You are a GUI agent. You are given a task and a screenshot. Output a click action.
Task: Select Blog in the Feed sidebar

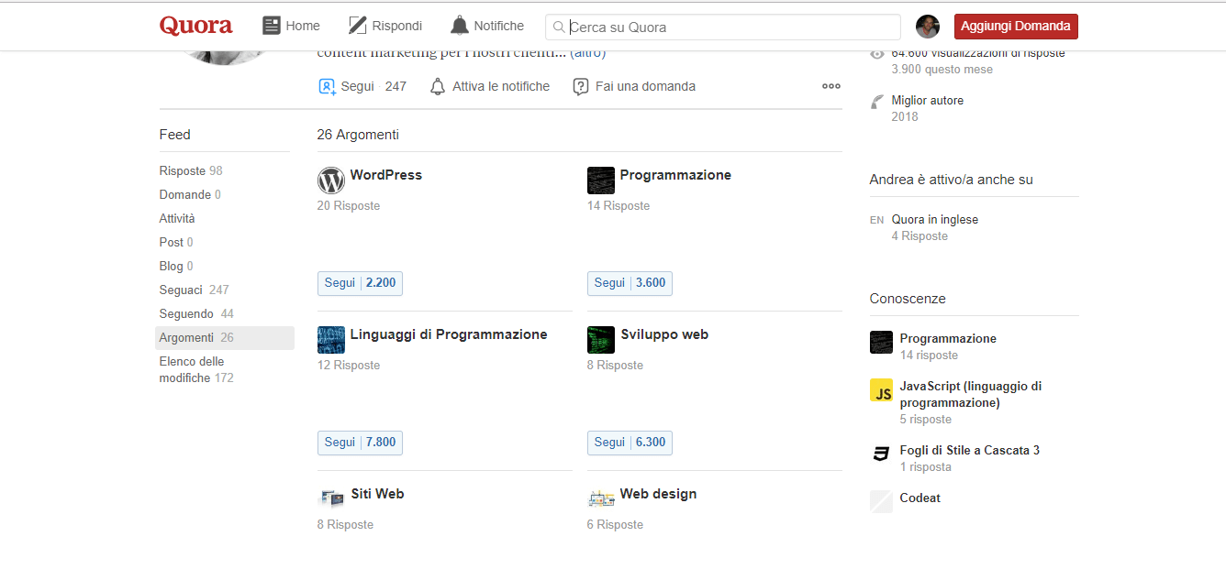(x=176, y=267)
